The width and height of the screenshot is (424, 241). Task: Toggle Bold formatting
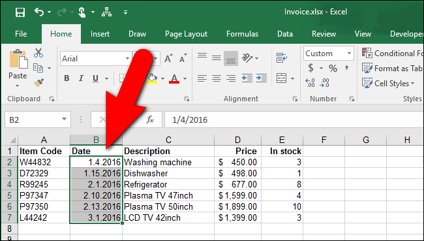(x=67, y=78)
